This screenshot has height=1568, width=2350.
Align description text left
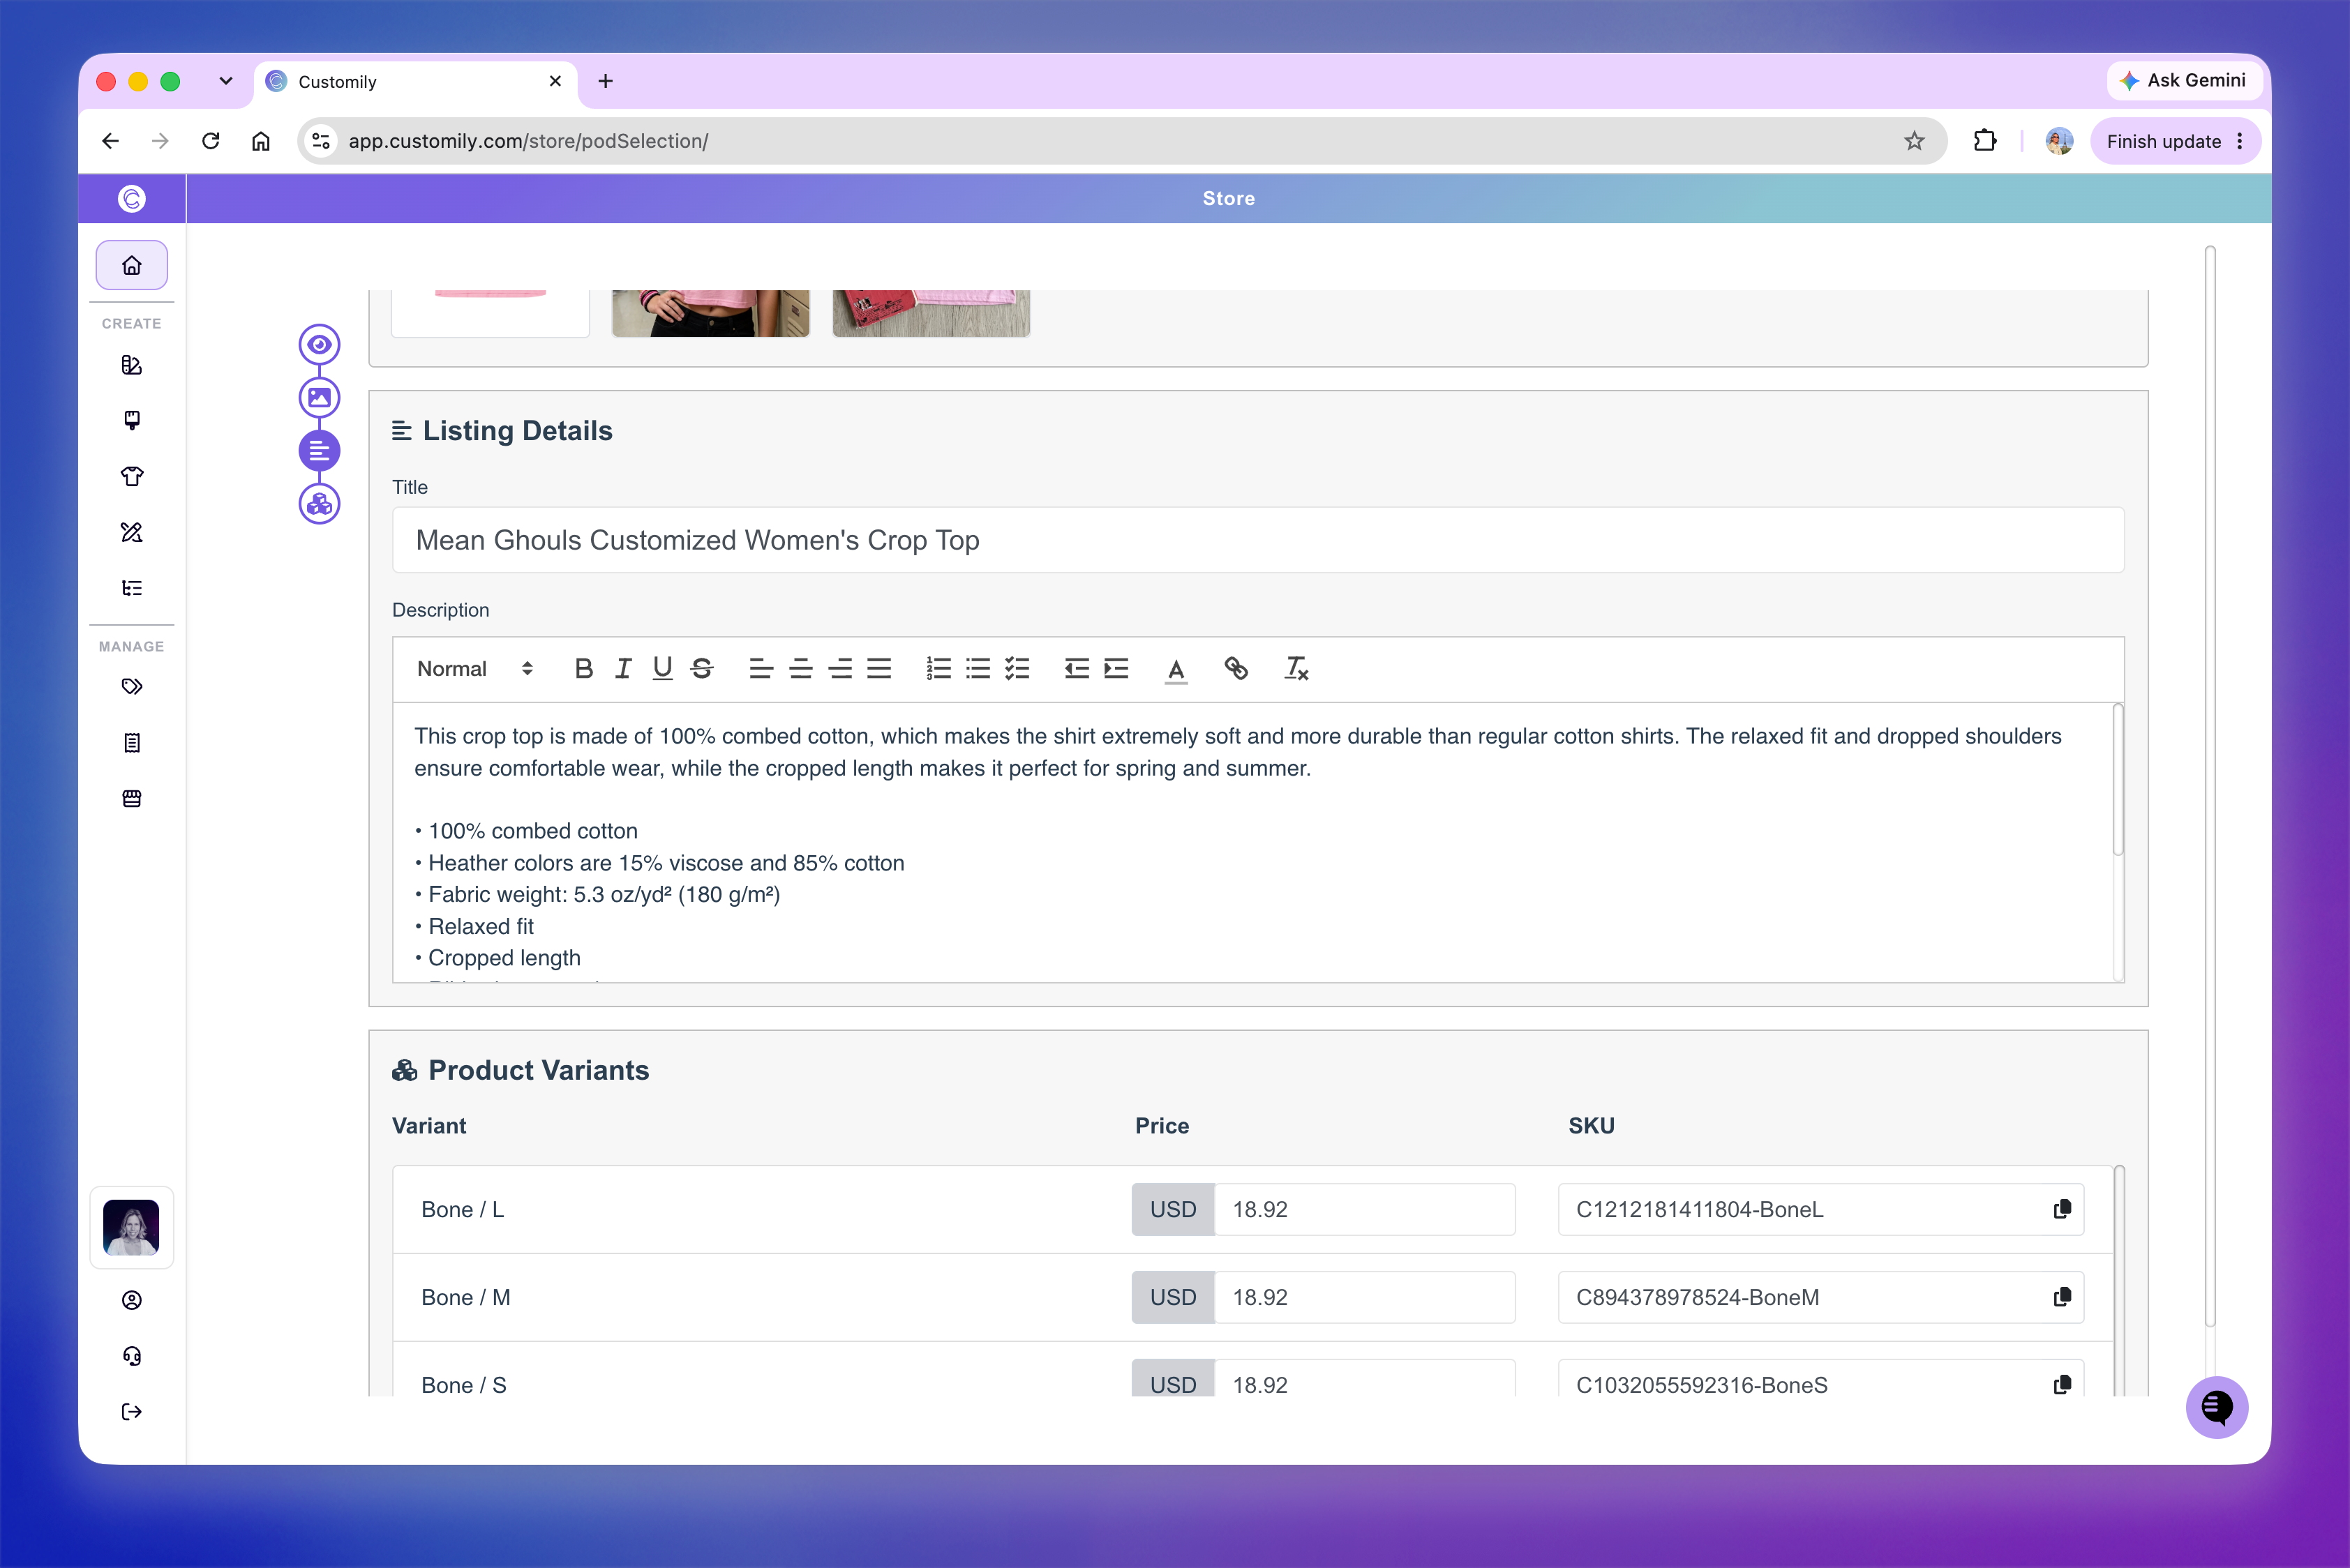click(x=761, y=669)
